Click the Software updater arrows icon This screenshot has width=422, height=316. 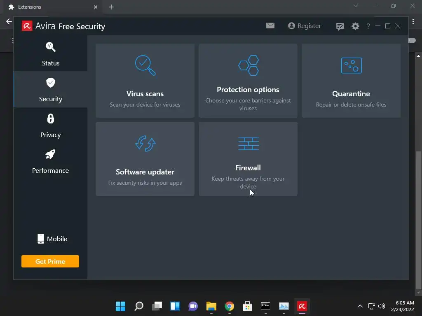145,144
